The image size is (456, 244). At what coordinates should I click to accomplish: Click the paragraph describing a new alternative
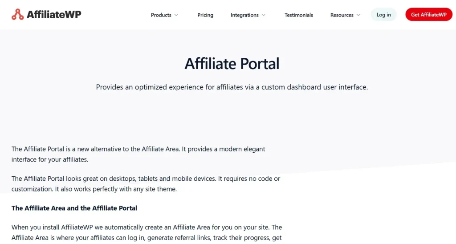click(138, 154)
